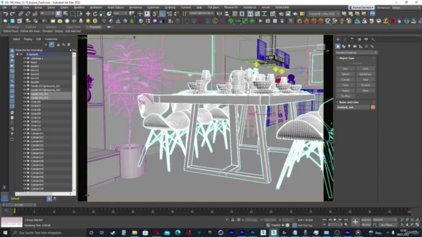Viewport: 422px width, 237px height.
Task: Open the Standard Primitives dropdown
Action: pos(356,53)
